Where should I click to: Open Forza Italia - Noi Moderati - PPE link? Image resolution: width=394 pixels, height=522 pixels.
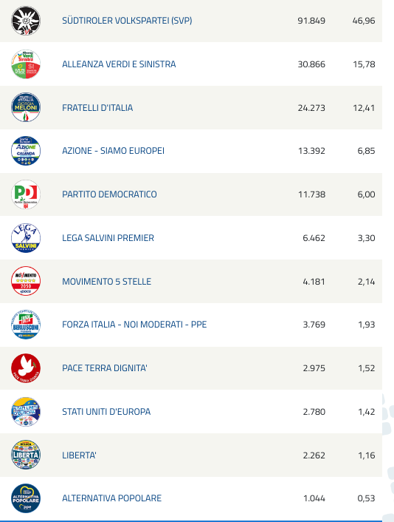tap(134, 325)
